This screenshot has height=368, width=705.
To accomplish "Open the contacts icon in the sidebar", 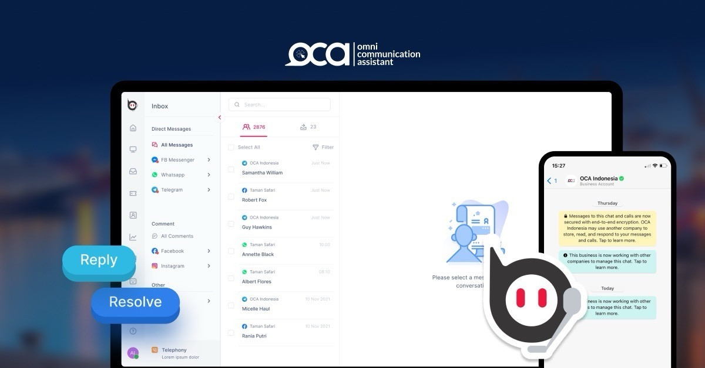I will point(133,215).
